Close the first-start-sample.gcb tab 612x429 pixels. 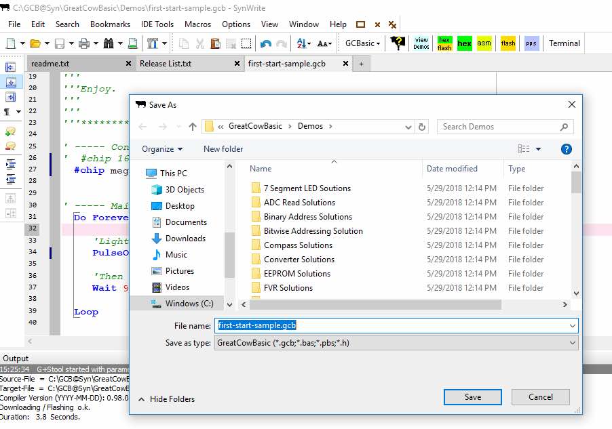click(345, 64)
